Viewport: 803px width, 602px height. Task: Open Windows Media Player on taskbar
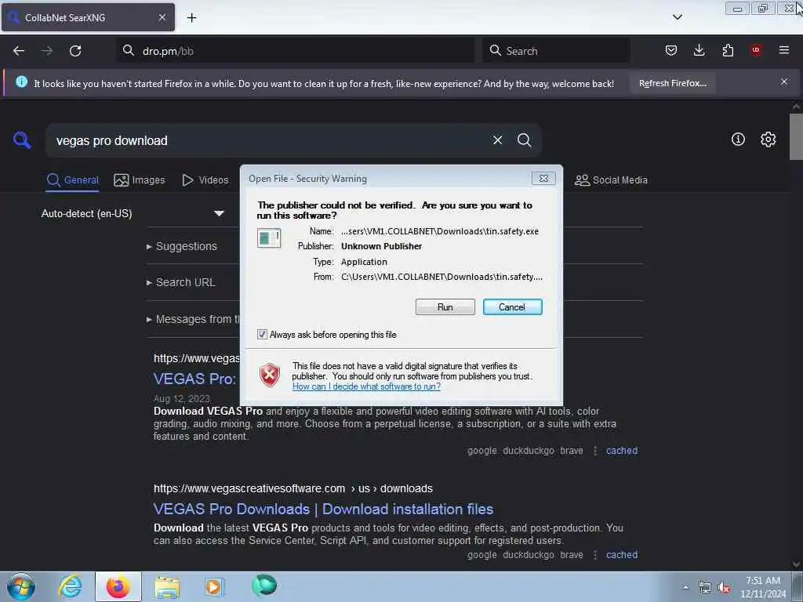pyautogui.click(x=214, y=586)
